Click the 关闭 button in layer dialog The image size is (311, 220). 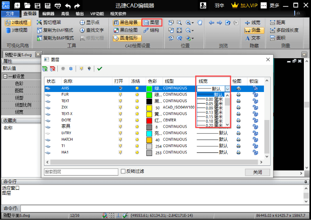(x=257, y=172)
